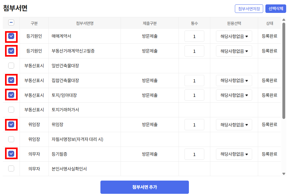
Task: Check the 토지거래허가서 row checkbox
Action: [x=11, y=109]
